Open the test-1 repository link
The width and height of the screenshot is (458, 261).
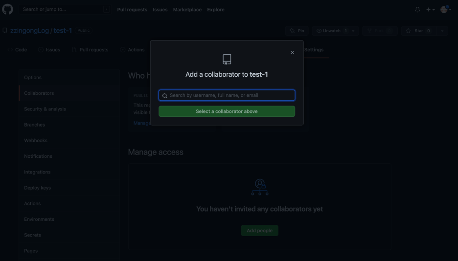pos(63,31)
